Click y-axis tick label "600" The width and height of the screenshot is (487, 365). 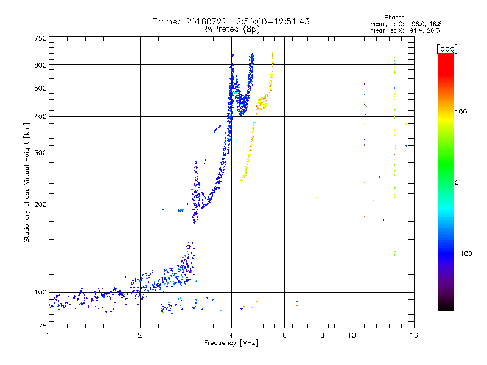tap(40, 65)
